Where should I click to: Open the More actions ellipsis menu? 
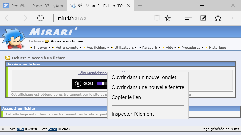(x=233, y=18)
